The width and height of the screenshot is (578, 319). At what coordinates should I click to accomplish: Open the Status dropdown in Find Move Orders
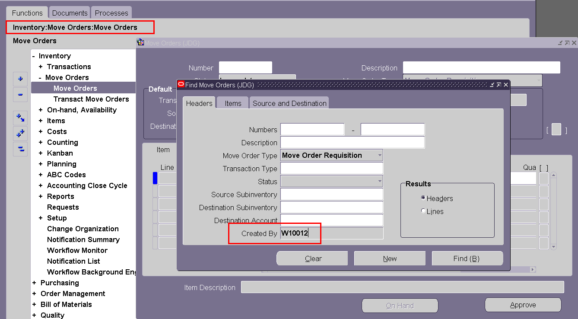[x=378, y=182]
